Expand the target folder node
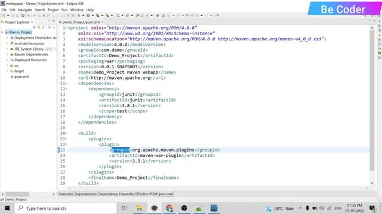The height and width of the screenshot is (214, 382). point(7,71)
